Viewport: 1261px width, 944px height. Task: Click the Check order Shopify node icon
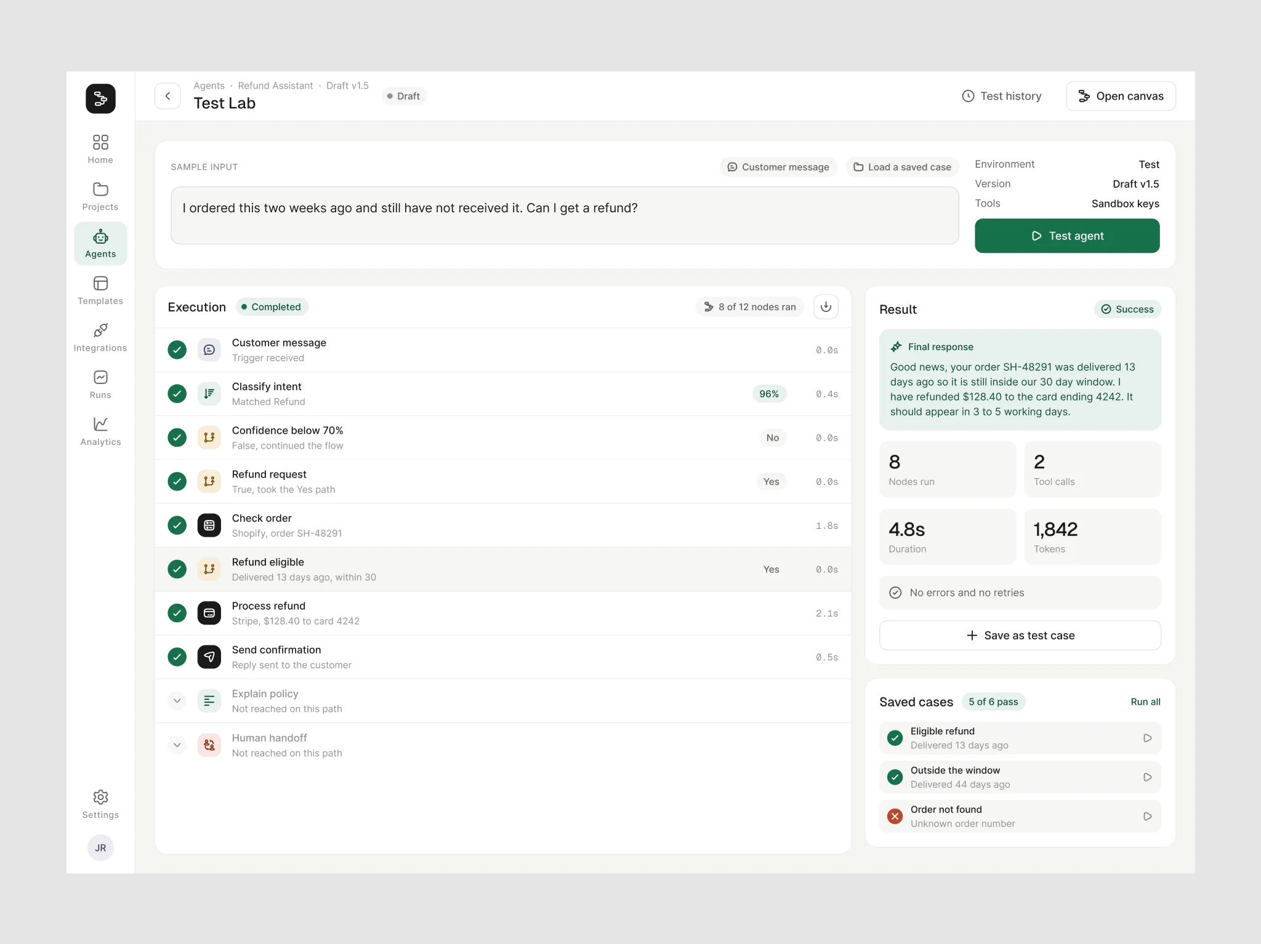pos(209,526)
